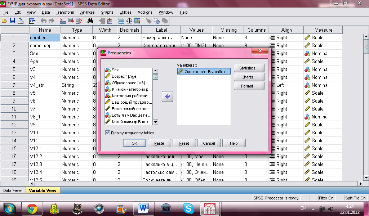Viewport: 369px width, 216px height.
Task: Select 'Ваш общий трудово...' variable in list
Action: pyautogui.click(x=129, y=102)
